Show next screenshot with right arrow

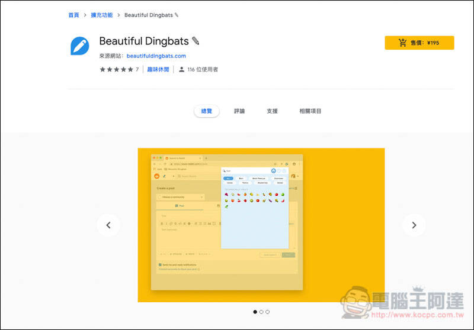[x=414, y=225]
